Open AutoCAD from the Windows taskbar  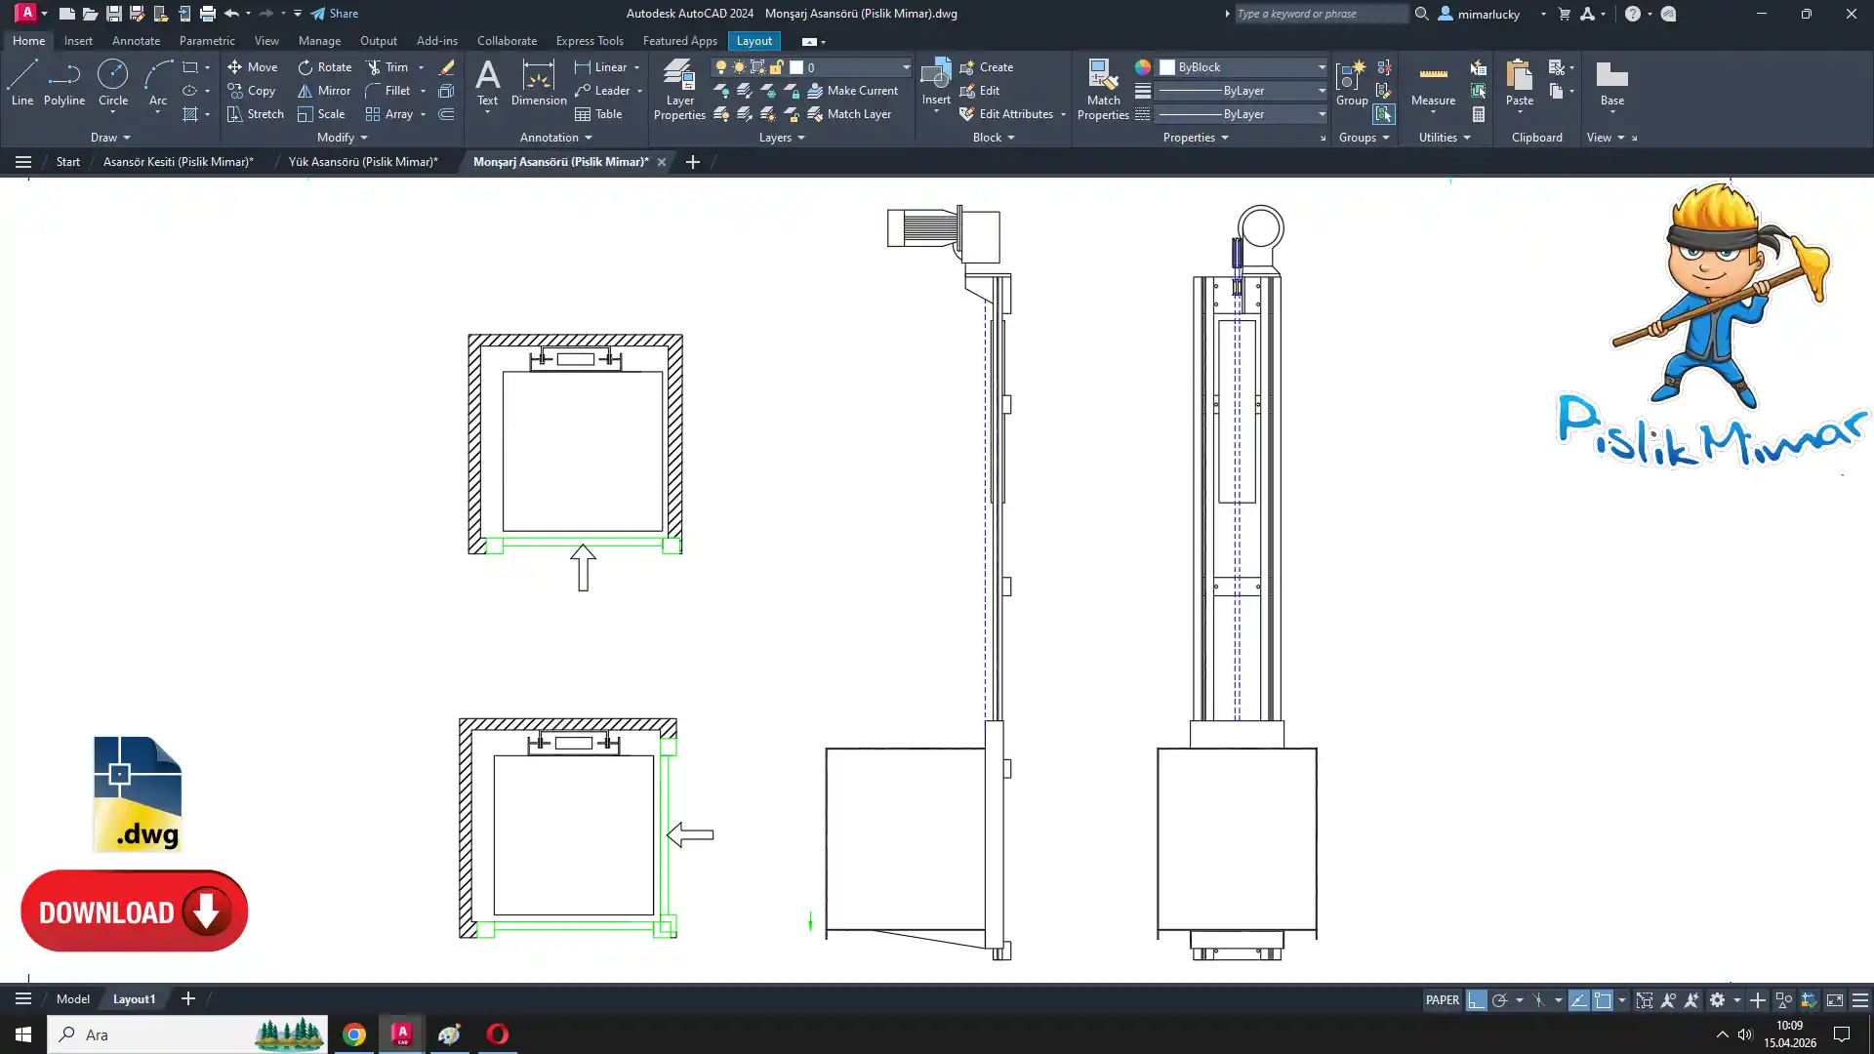(x=402, y=1034)
